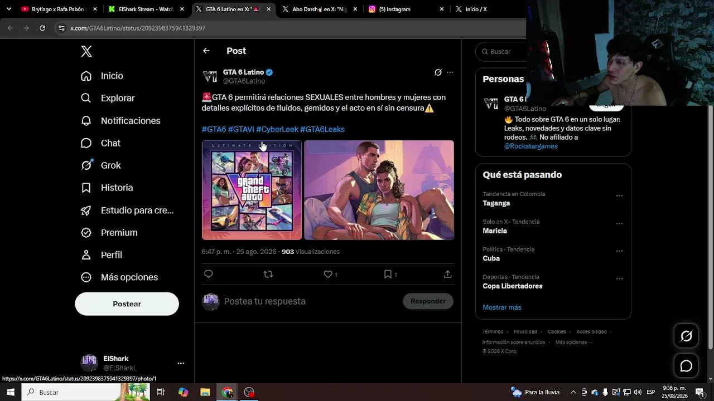The image size is (714, 401).
Task: Click the X Buscar search box
Action: pos(502,52)
